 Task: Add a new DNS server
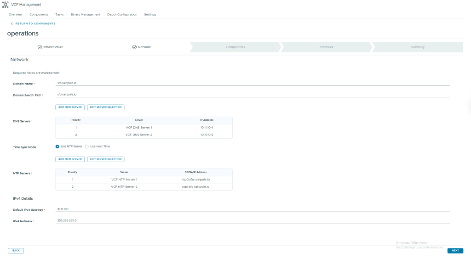click(x=70, y=107)
